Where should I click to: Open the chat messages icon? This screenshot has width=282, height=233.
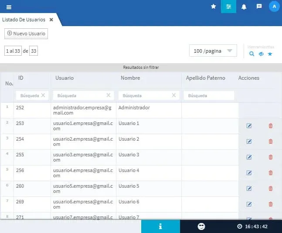(x=259, y=7)
